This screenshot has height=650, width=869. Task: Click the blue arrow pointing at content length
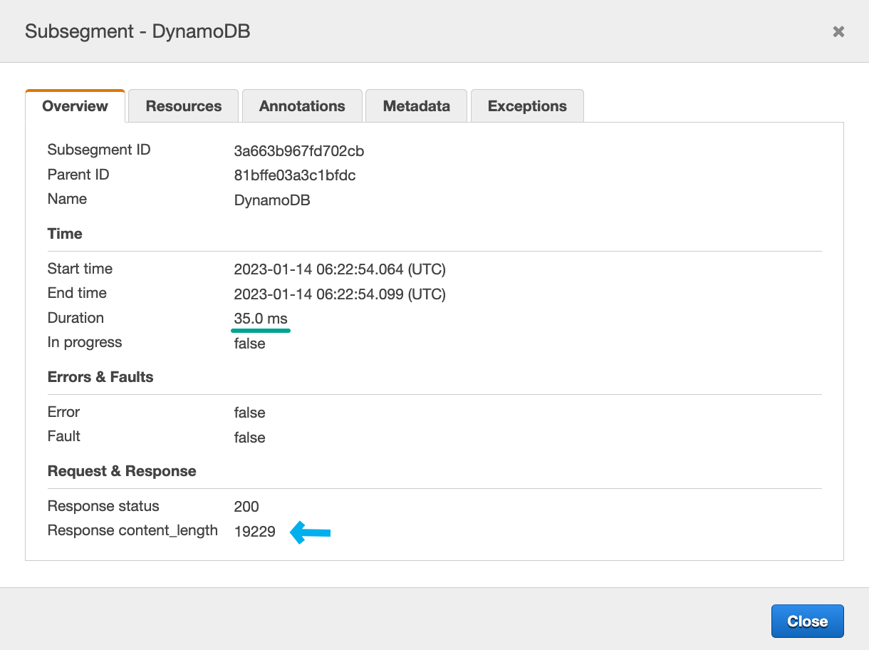(x=311, y=532)
